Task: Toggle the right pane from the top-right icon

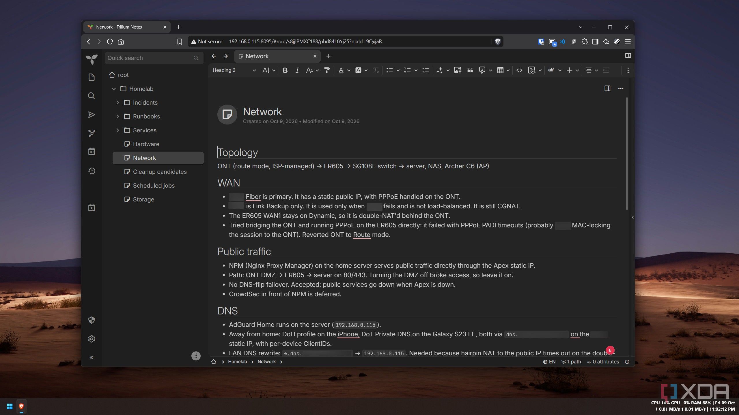Action: click(x=628, y=56)
